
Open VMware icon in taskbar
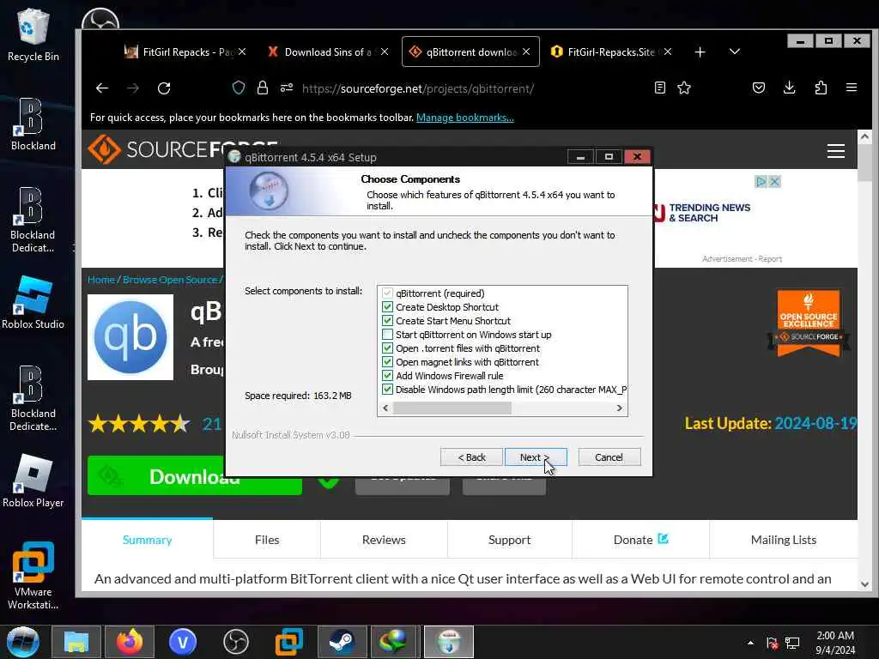coord(289,642)
